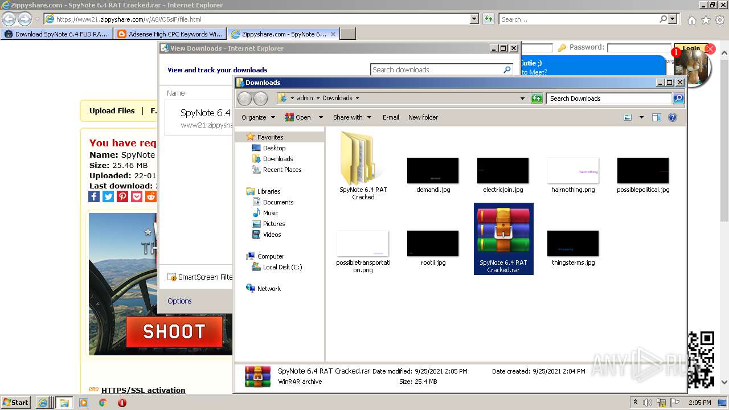Click IE Refresh button

click(x=488, y=19)
